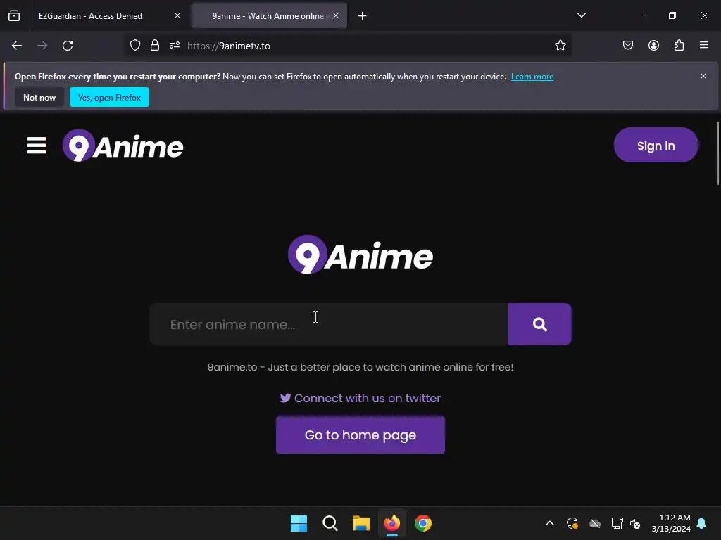Viewport: 721px width, 540px height.
Task: Open Windows taskbar Search
Action: pyautogui.click(x=330, y=523)
